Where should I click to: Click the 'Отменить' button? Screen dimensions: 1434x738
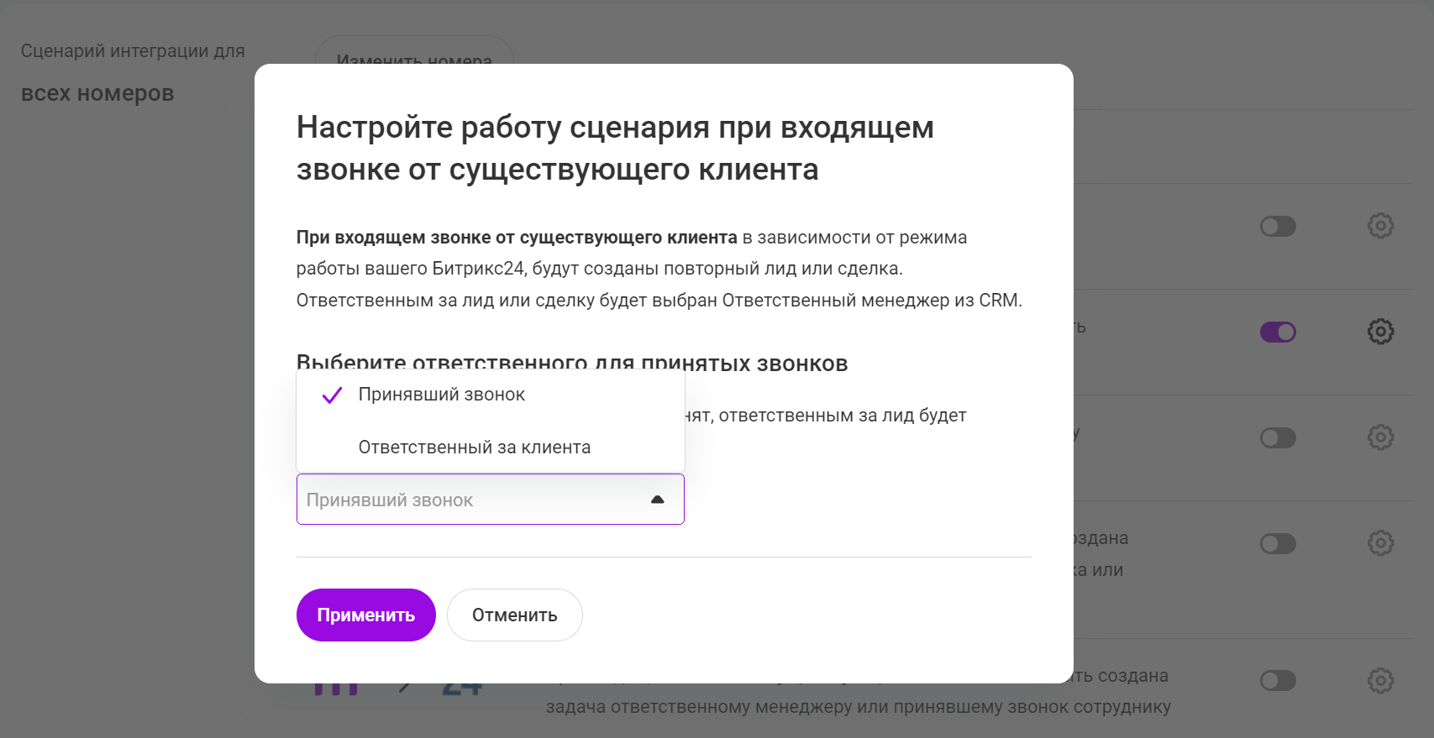click(514, 615)
